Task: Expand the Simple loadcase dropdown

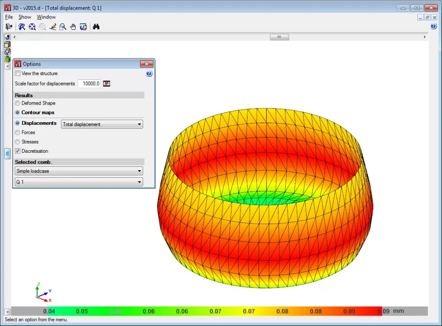Action: click(79, 171)
